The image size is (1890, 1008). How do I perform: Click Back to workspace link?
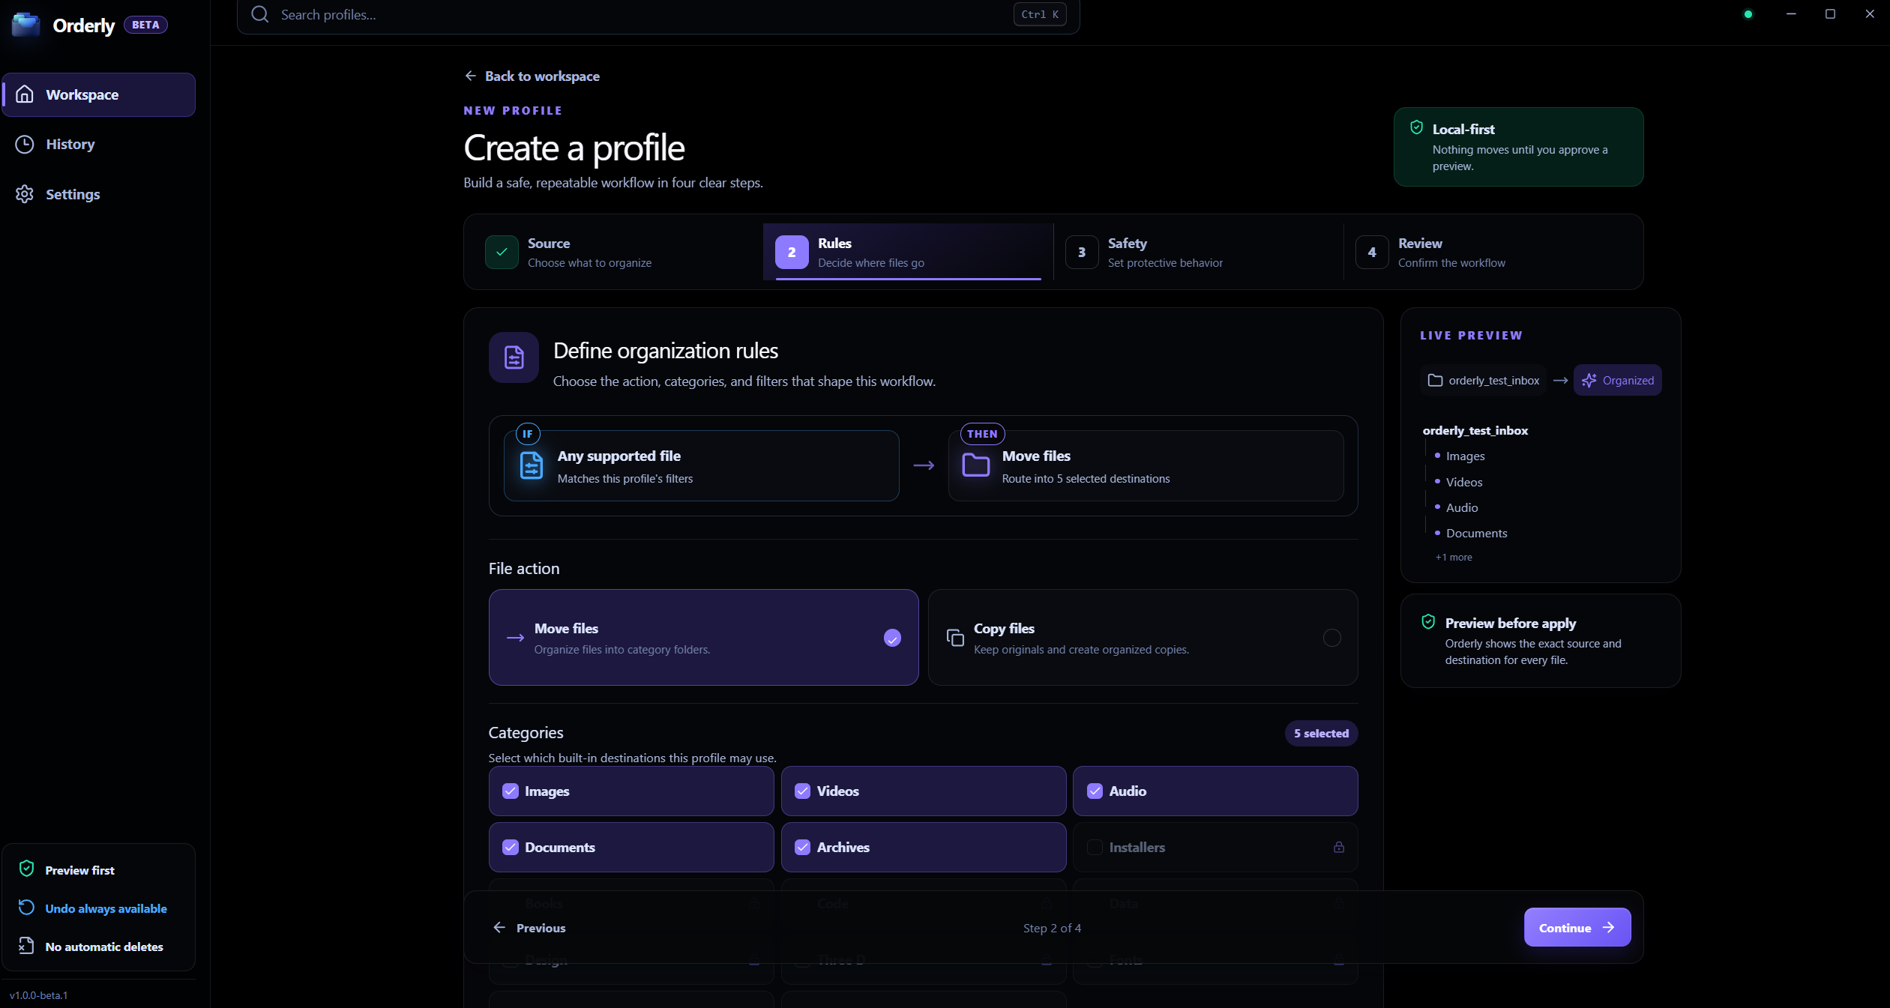(x=532, y=76)
